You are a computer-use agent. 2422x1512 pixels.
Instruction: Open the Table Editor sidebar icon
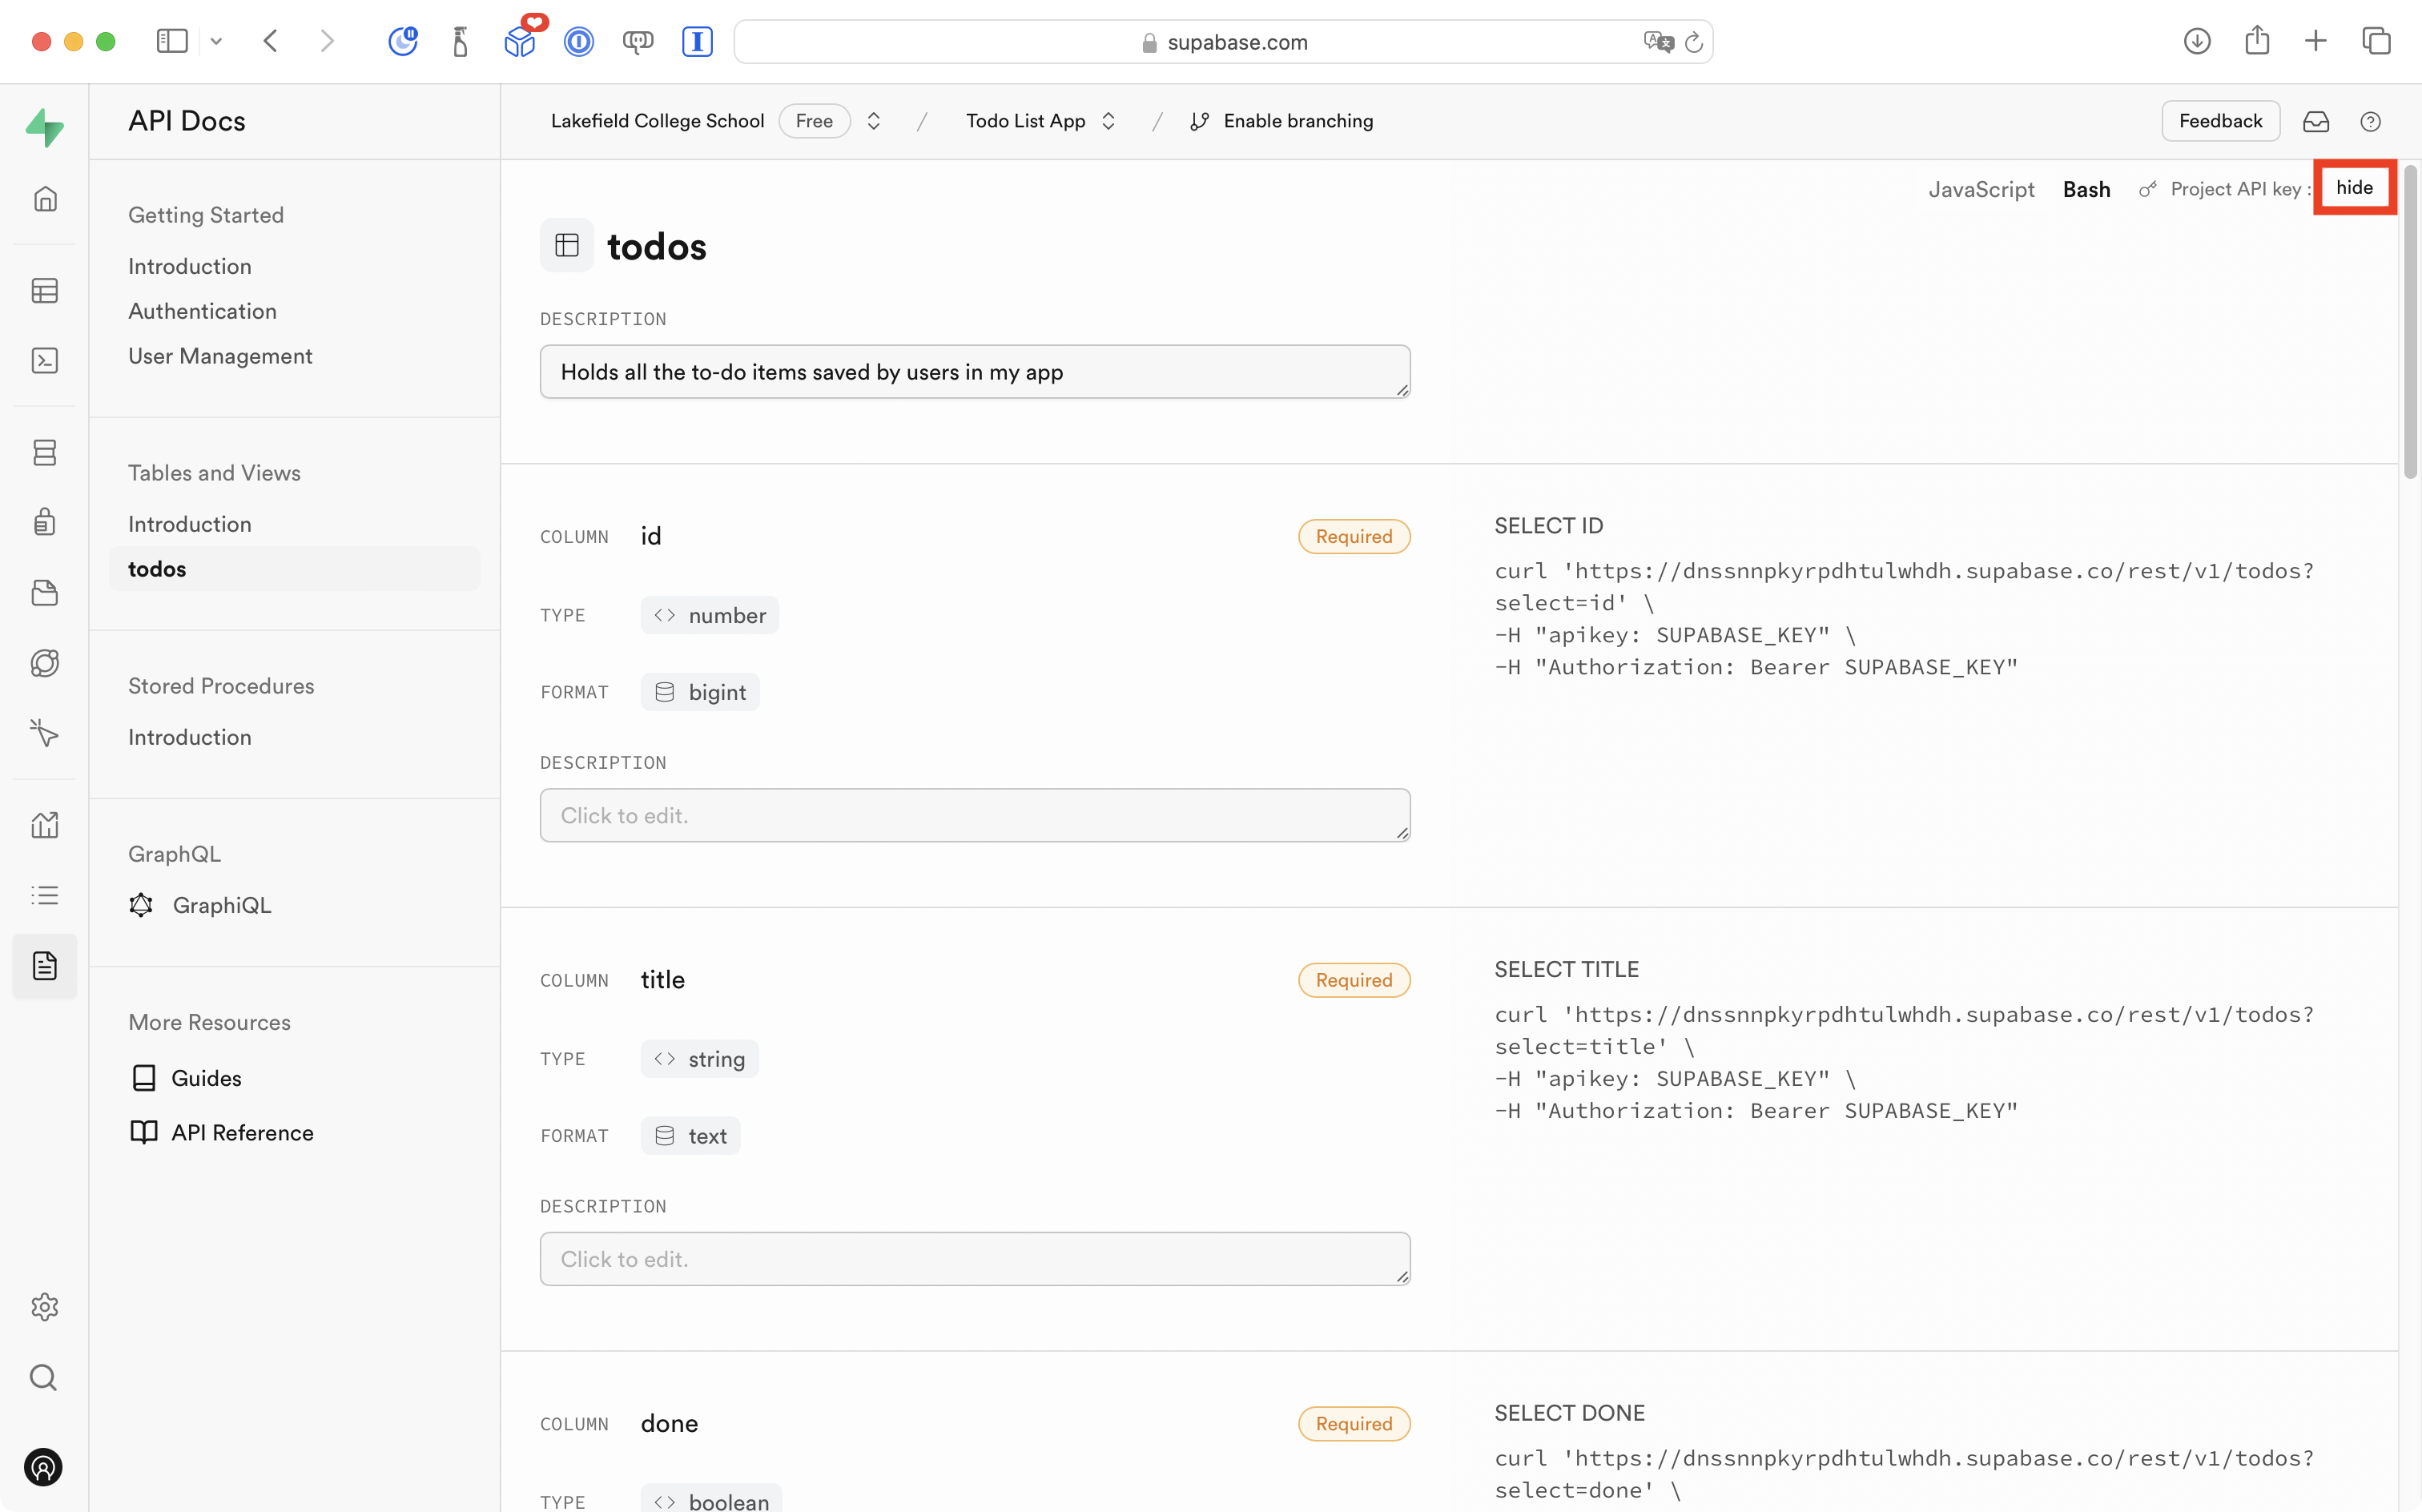pyautogui.click(x=45, y=291)
